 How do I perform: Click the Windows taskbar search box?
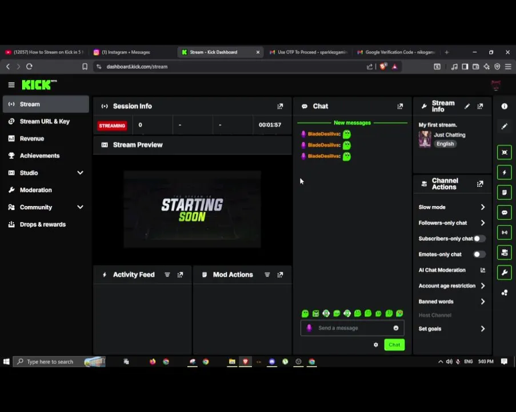pyautogui.click(x=59, y=362)
